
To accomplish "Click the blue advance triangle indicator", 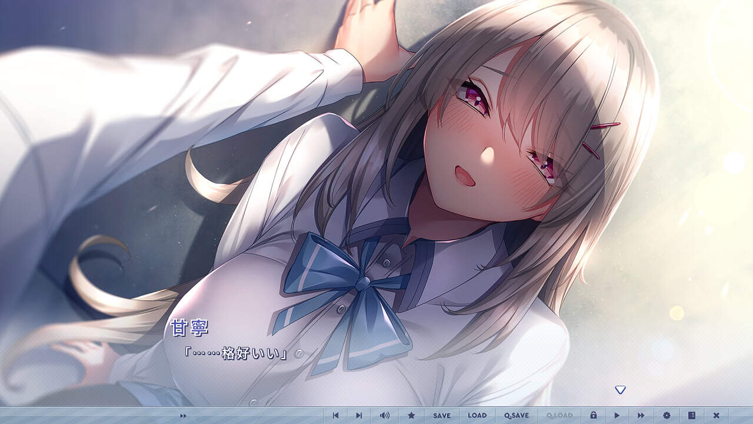I will coord(619,389).
